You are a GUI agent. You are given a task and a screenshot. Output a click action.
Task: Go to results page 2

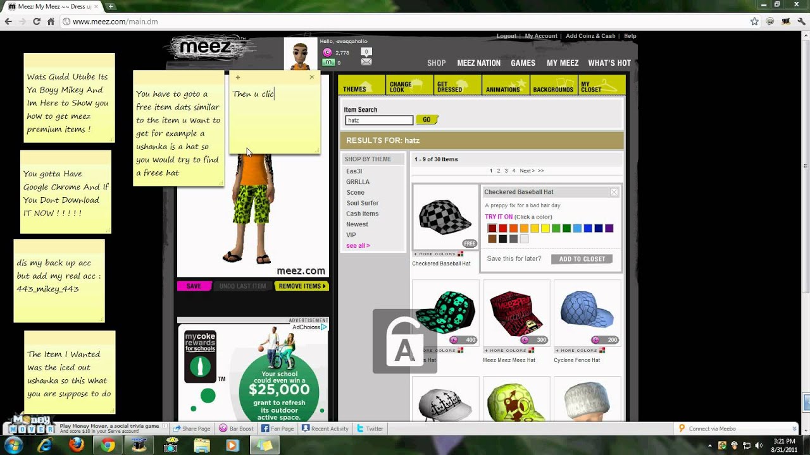[x=498, y=171]
